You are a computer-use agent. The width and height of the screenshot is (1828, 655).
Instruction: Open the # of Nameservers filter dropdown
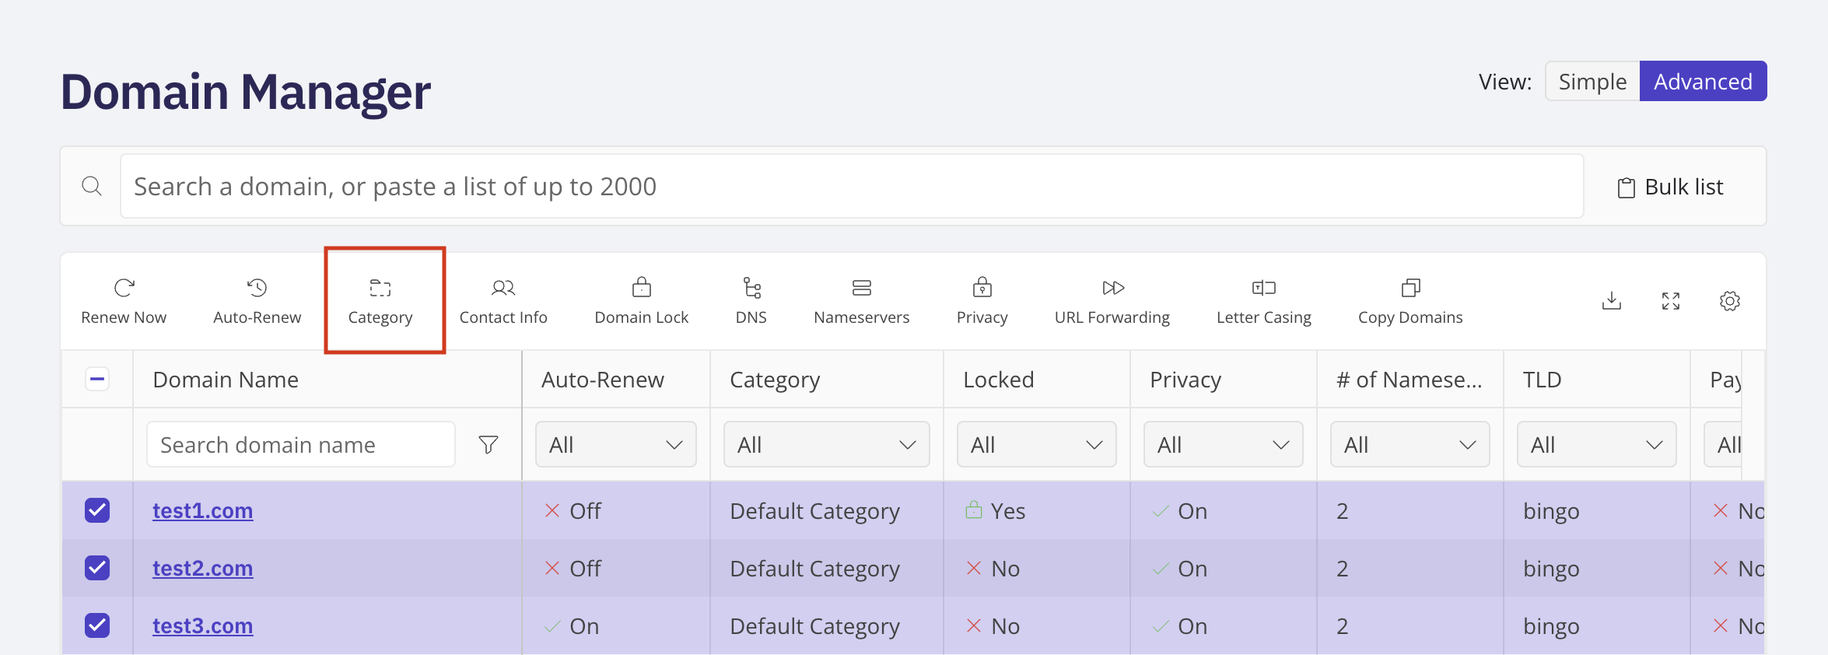coord(1410,445)
